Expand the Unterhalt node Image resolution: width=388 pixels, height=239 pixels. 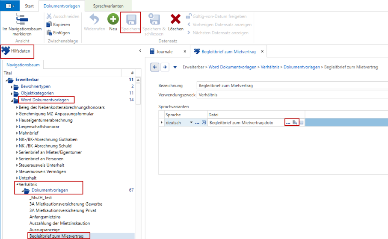(17, 178)
